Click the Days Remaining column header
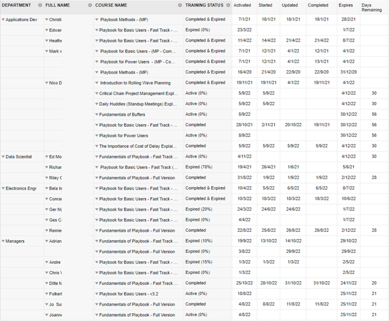This screenshot has height=321, width=389. 371,7
